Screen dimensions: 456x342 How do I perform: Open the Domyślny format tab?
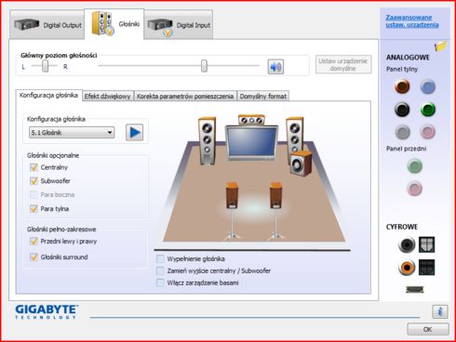coord(263,96)
